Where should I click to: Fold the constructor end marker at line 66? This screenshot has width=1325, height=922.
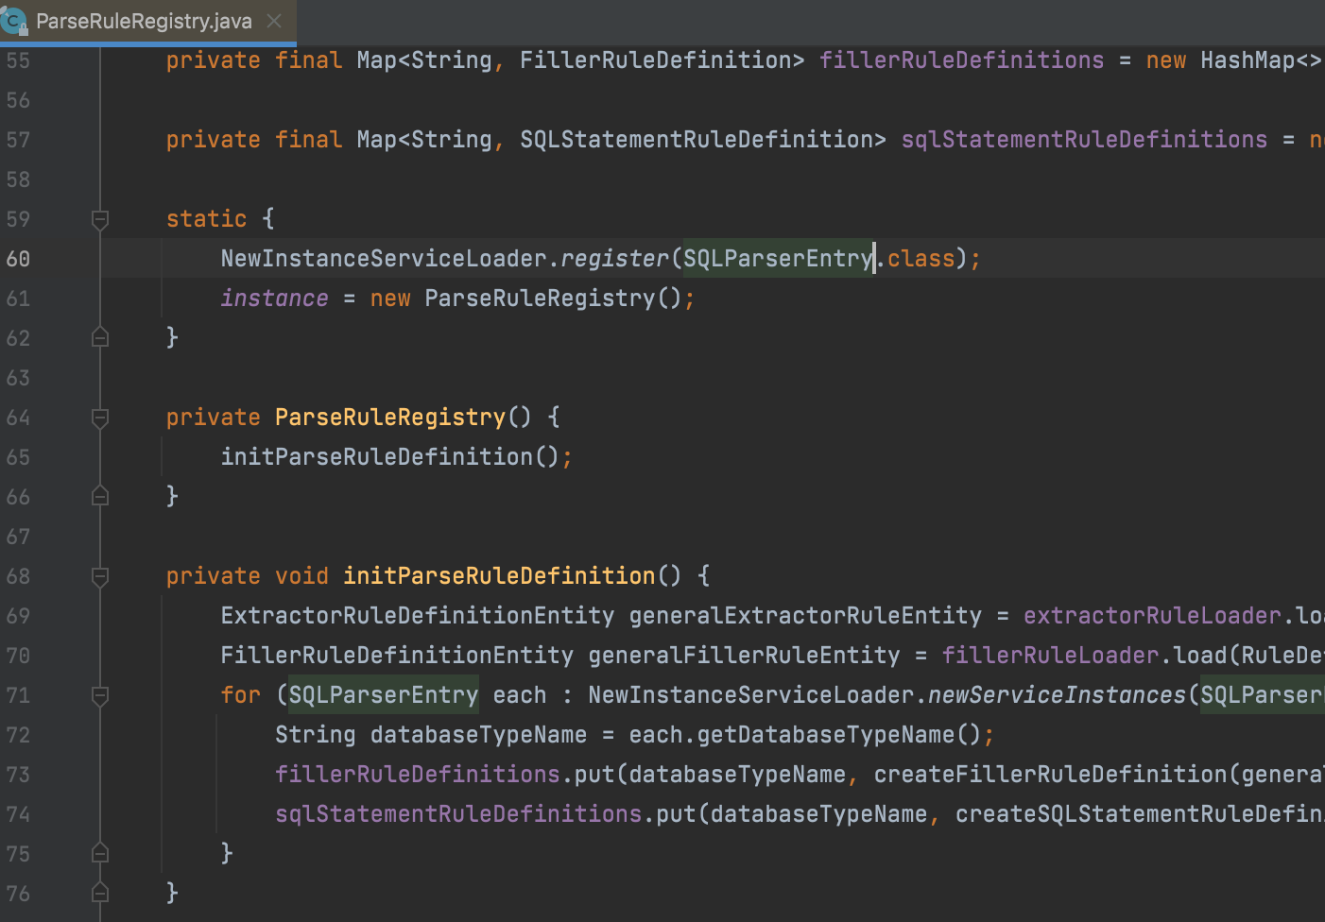coord(100,497)
